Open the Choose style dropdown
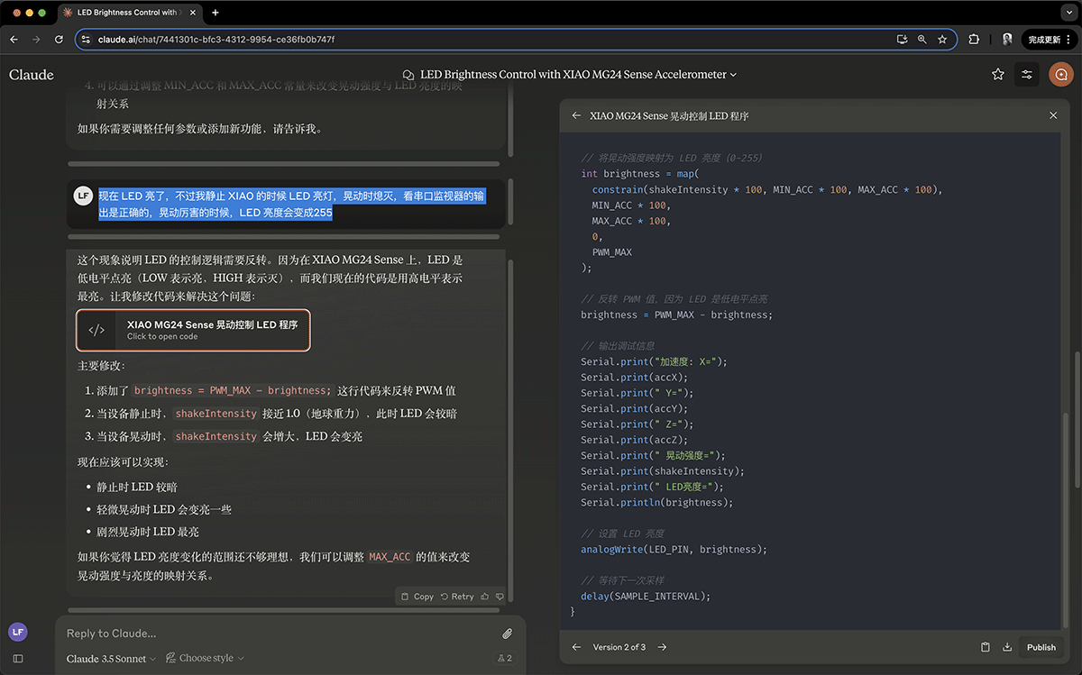 coord(206,659)
